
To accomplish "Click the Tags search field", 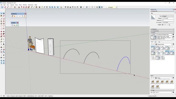I will click(163, 92).
